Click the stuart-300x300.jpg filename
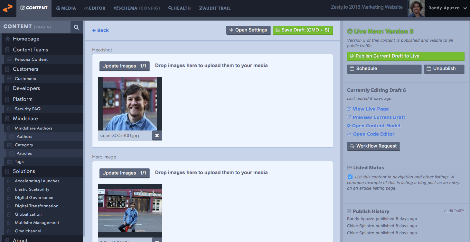Image resolution: width=470 pixels, height=242 pixels. pyautogui.click(x=119, y=136)
